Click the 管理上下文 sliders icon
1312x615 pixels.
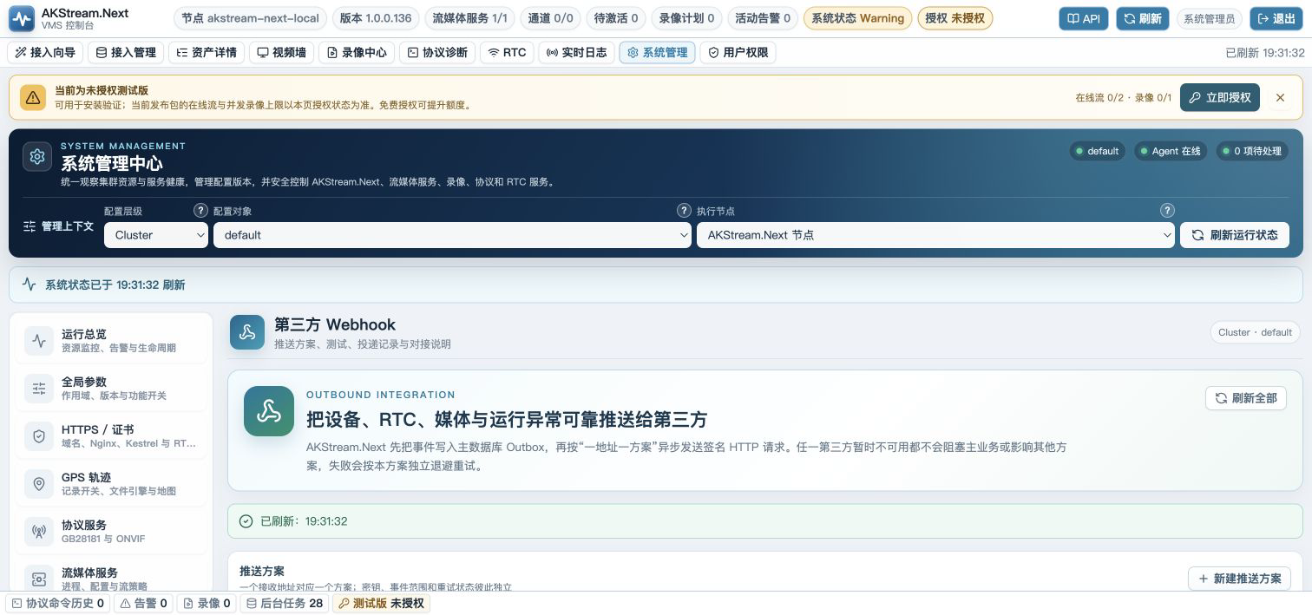tap(30, 226)
